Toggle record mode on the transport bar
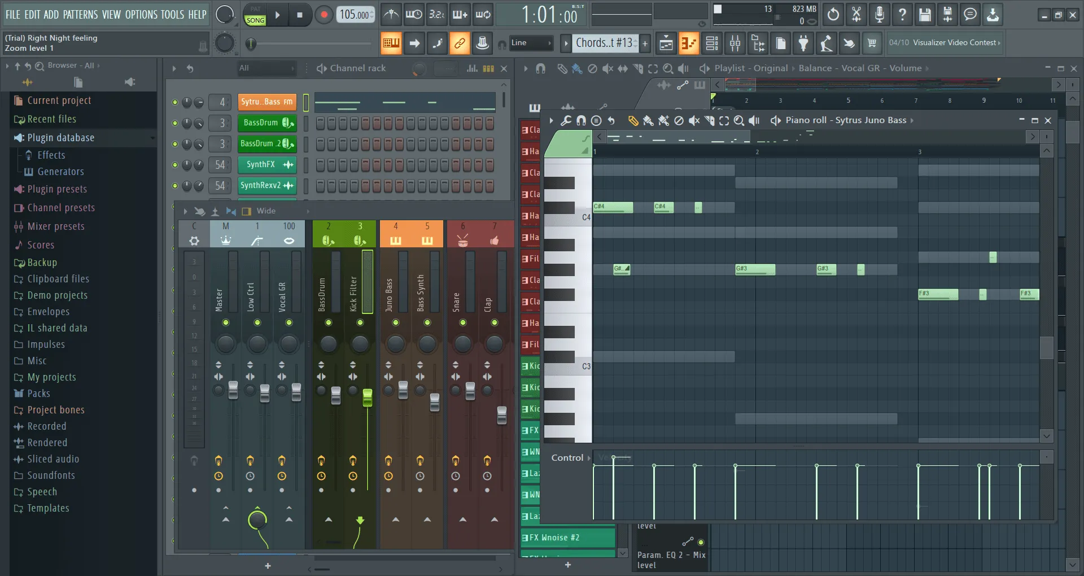 click(x=323, y=14)
